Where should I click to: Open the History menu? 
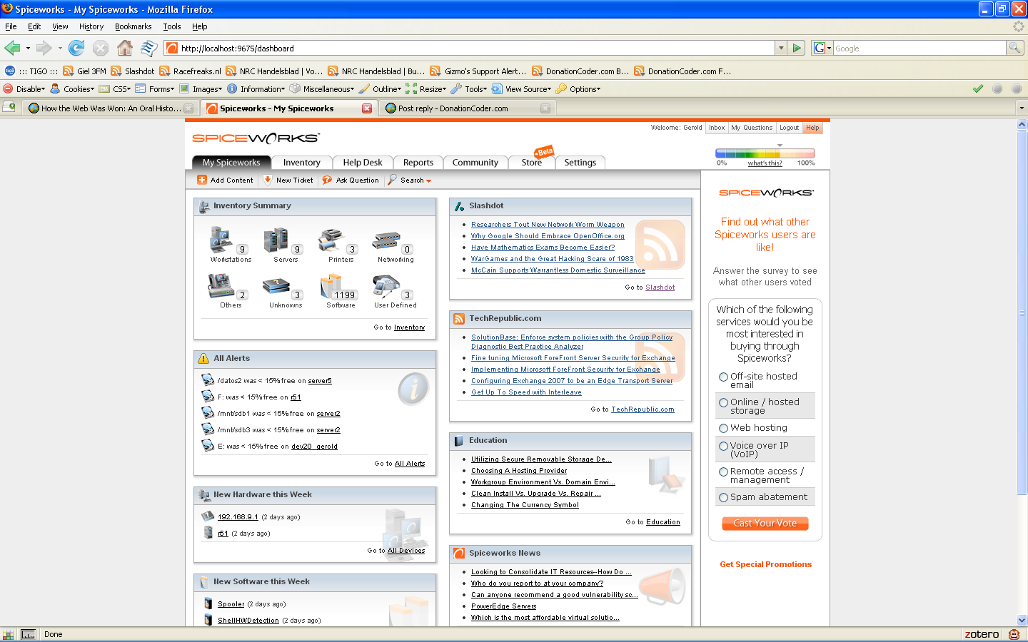(x=91, y=26)
